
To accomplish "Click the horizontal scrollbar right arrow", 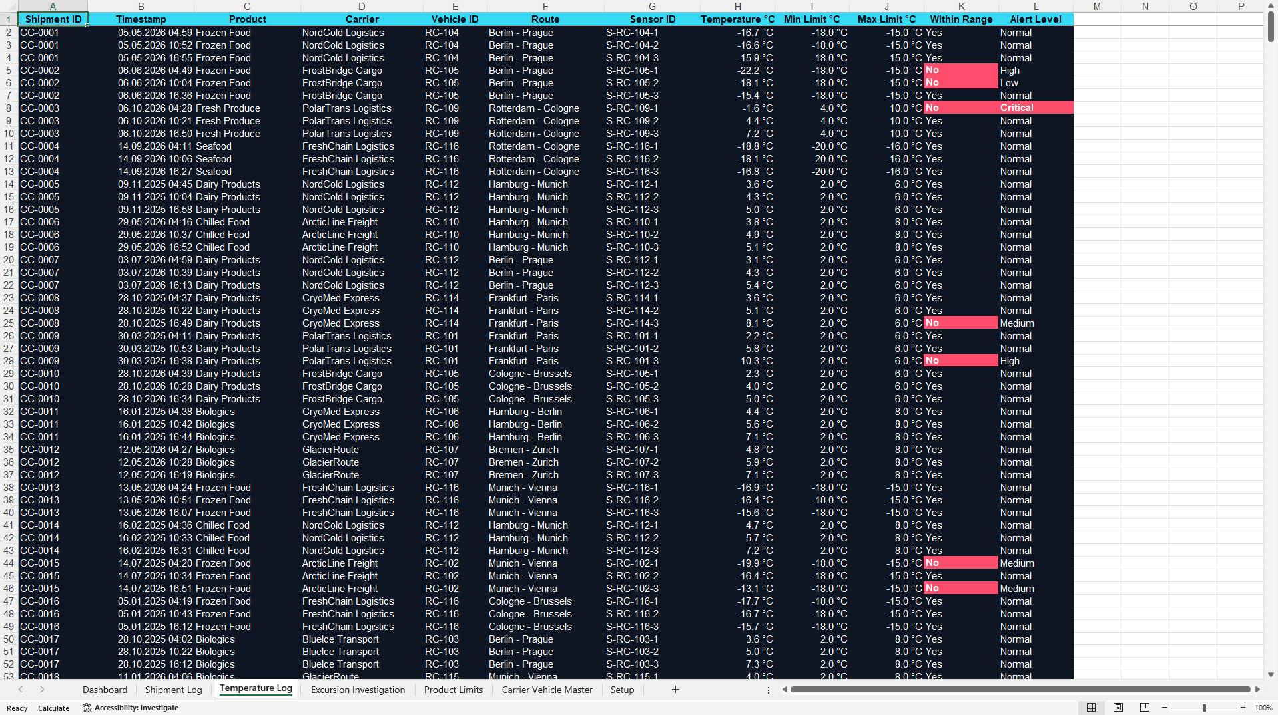I will (1257, 690).
